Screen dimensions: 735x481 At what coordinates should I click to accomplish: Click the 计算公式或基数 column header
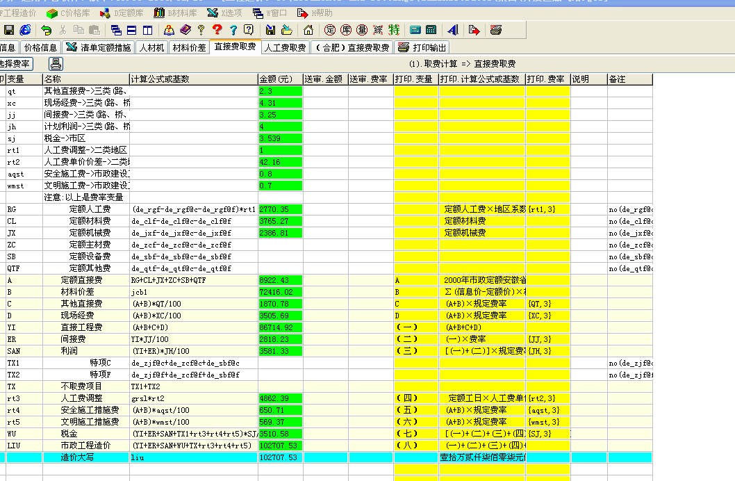(x=194, y=79)
